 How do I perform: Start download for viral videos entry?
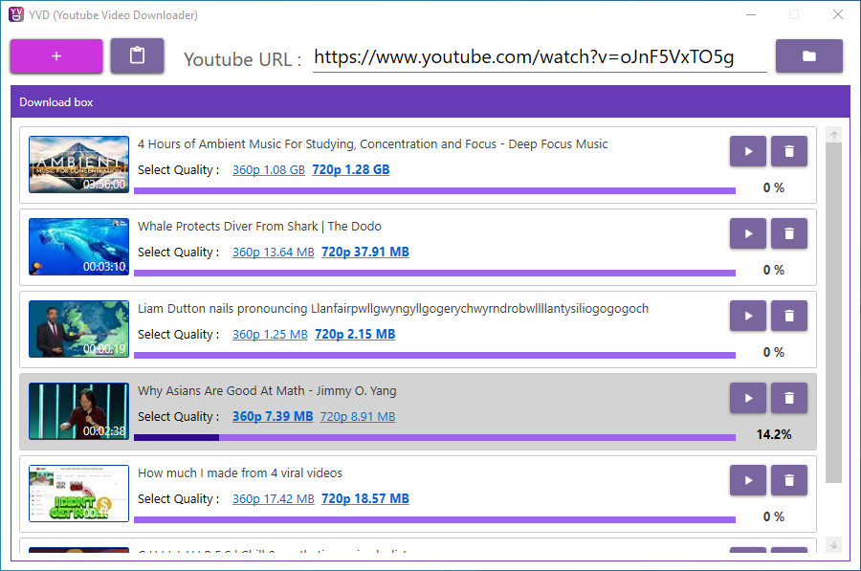[x=748, y=480]
